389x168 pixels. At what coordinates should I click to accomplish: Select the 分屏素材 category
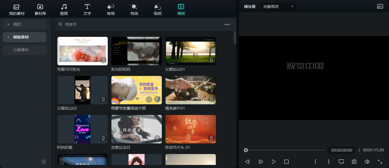point(24,50)
